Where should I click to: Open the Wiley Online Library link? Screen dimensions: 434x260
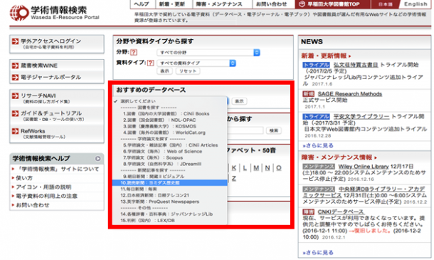tap(364, 167)
